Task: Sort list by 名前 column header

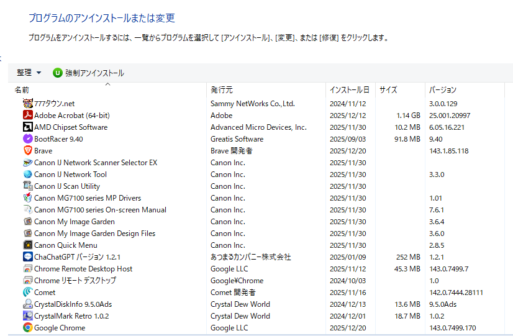Action: click(x=22, y=90)
